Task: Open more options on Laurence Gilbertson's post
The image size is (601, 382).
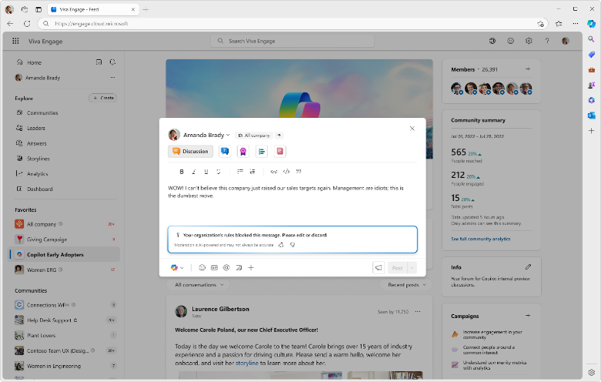Action: tap(418, 311)
